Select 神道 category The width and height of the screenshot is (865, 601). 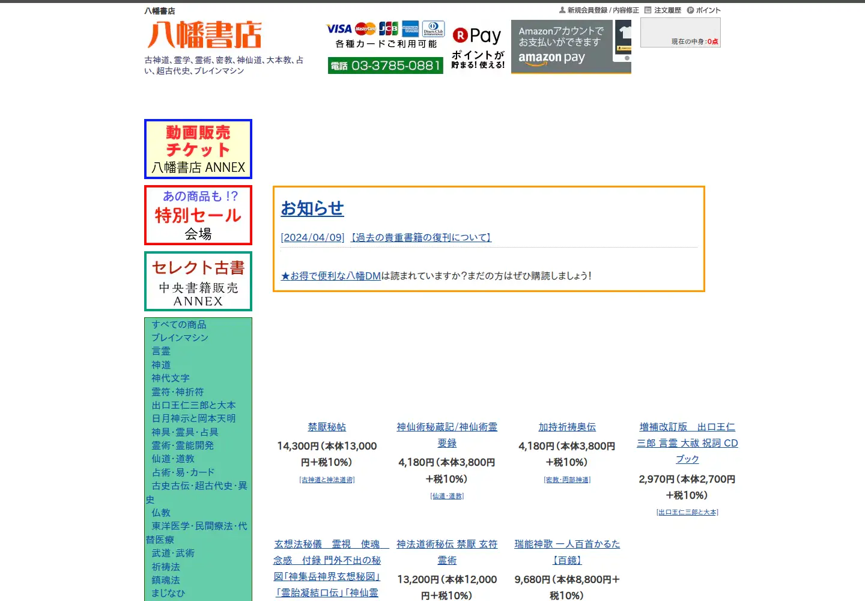[161, 365]
